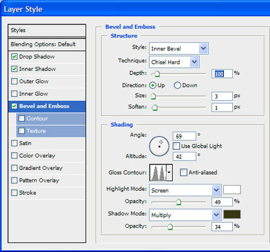Select the Down direction radio button
The width and height of the screenshot is (270, 252).
177,85
